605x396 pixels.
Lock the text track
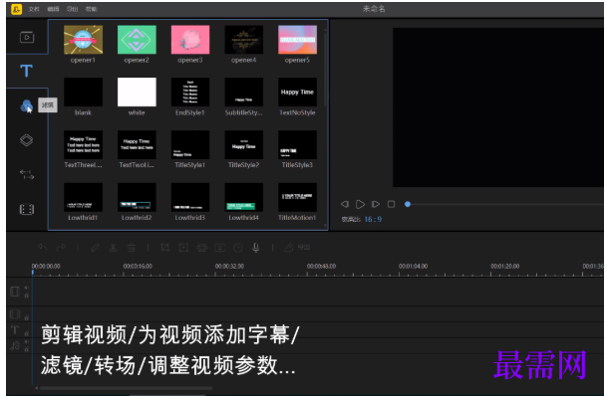coord(27,333)
